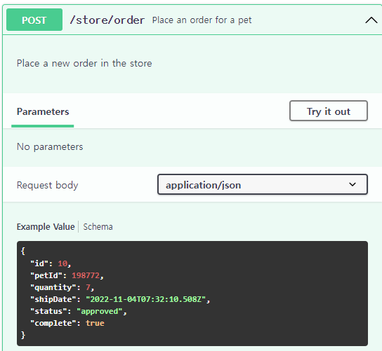This screenshot has height=351, width=382.
Task: Click the complete value true
Action: coord(95,323)
